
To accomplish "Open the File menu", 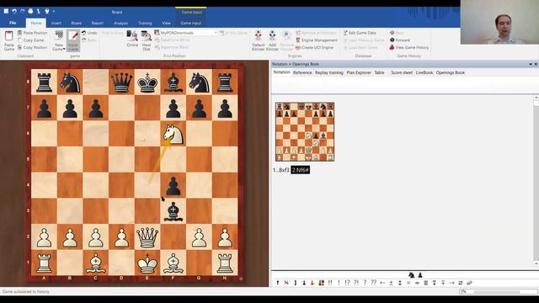I will pyautogui.click(x=13, y=23).
